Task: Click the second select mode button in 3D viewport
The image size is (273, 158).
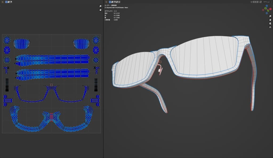Action: point(112,2)
